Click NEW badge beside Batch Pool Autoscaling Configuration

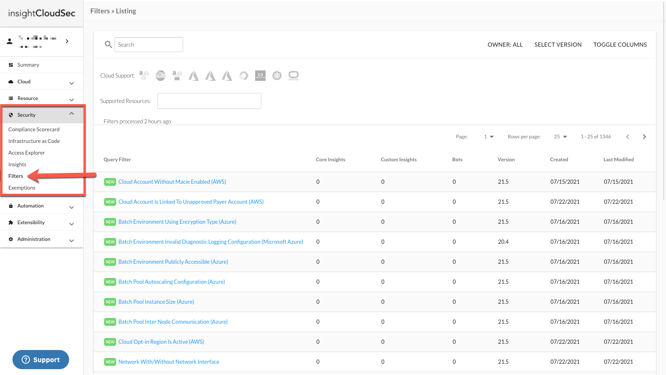point(110,282)
